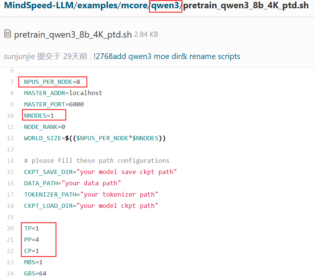Click the TP=1 code line
Image resolution: width=314 pixels, height=280 pixels.
31,228
